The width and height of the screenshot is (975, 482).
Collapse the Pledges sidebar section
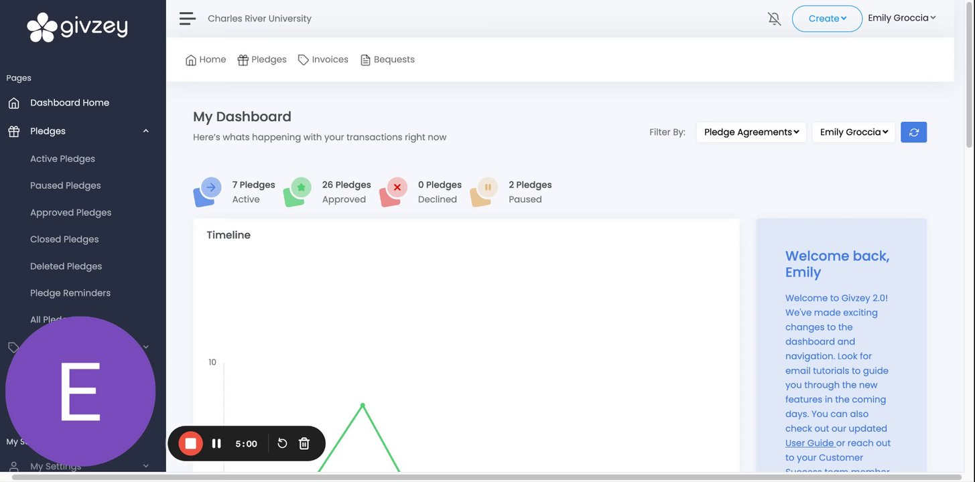click(x=146, y=131)
